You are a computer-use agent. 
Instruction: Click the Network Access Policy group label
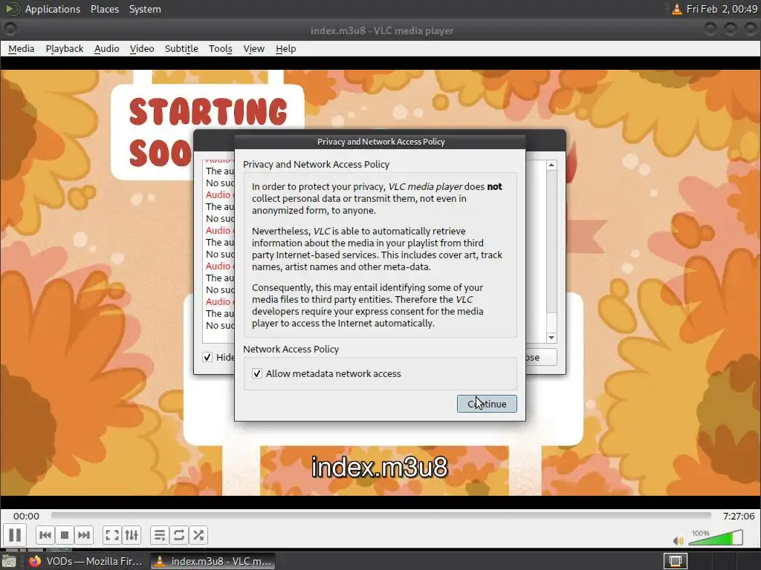click(291, 349)
